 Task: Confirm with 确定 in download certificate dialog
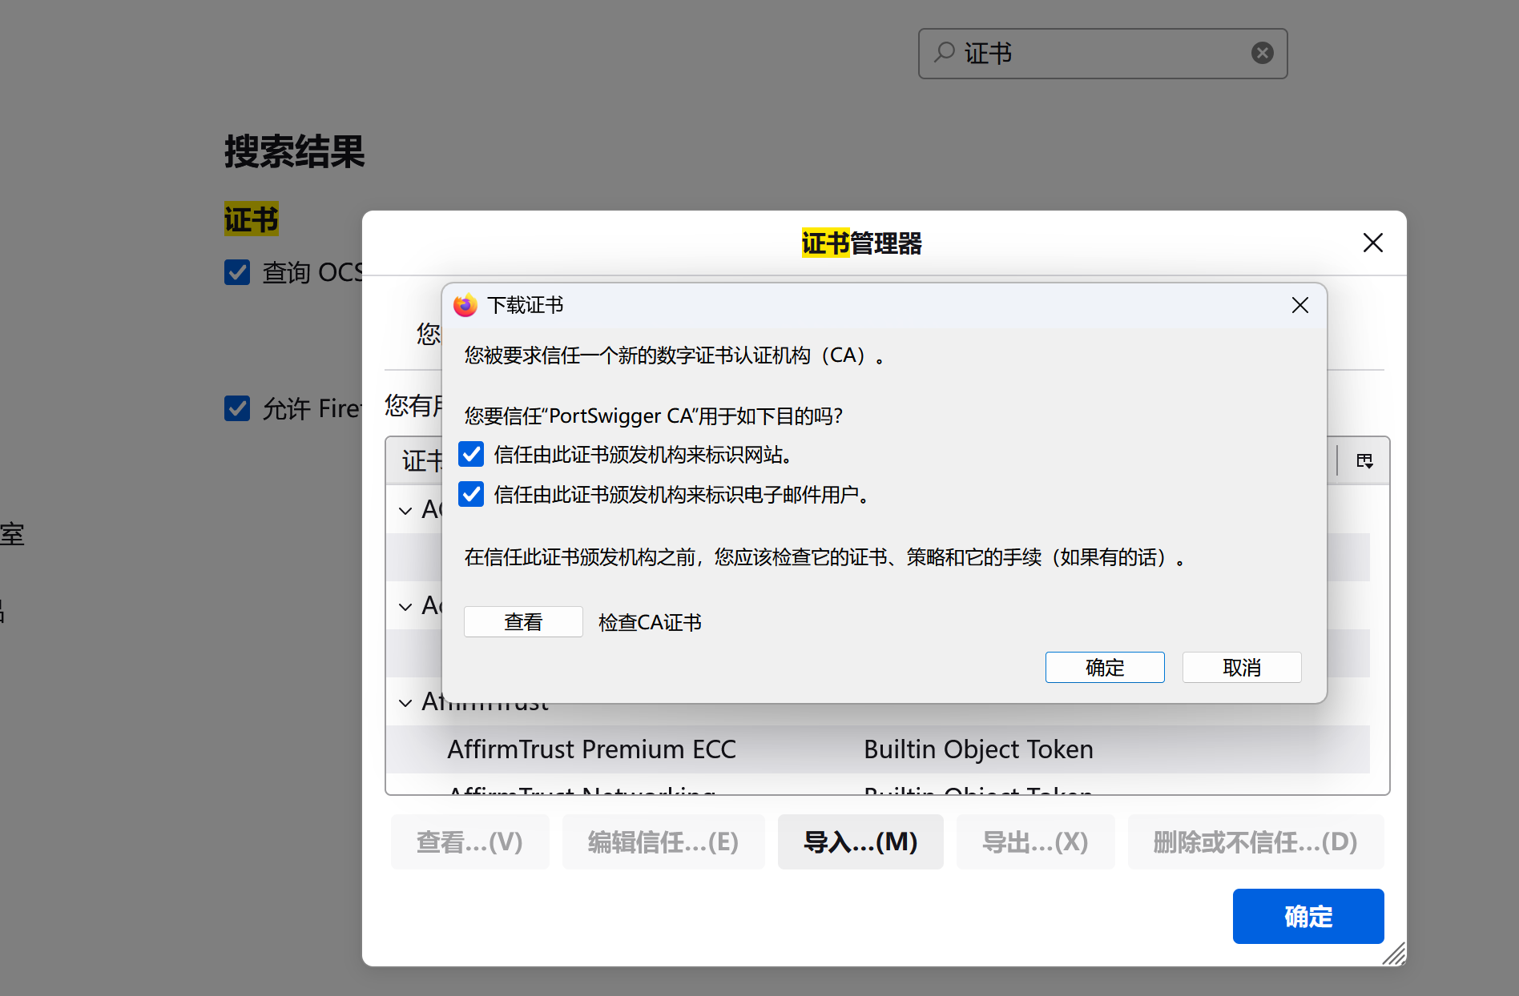click(x=1105, y=667)
